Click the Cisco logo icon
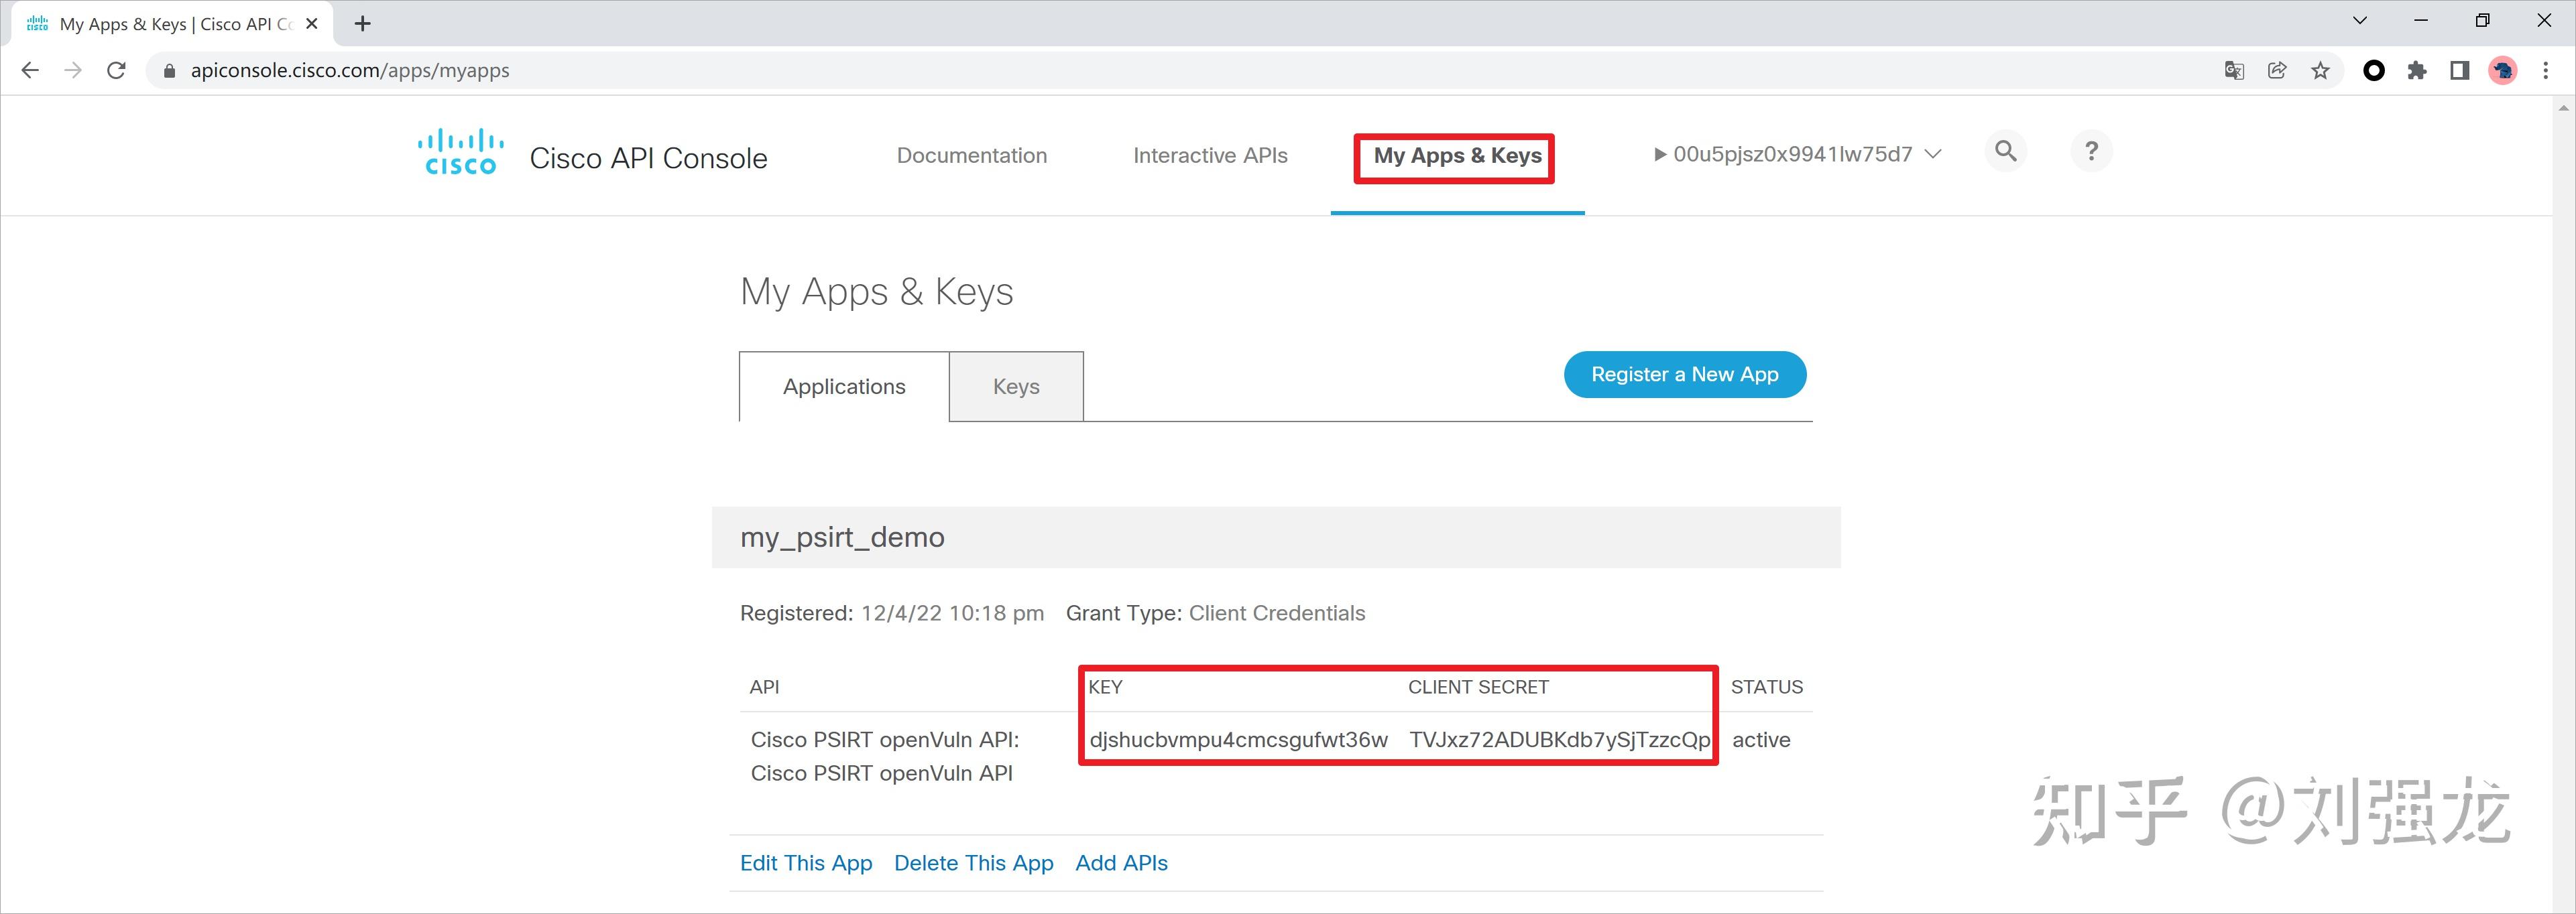Viewport: 2576px width, 914px height. coord(460,153)
